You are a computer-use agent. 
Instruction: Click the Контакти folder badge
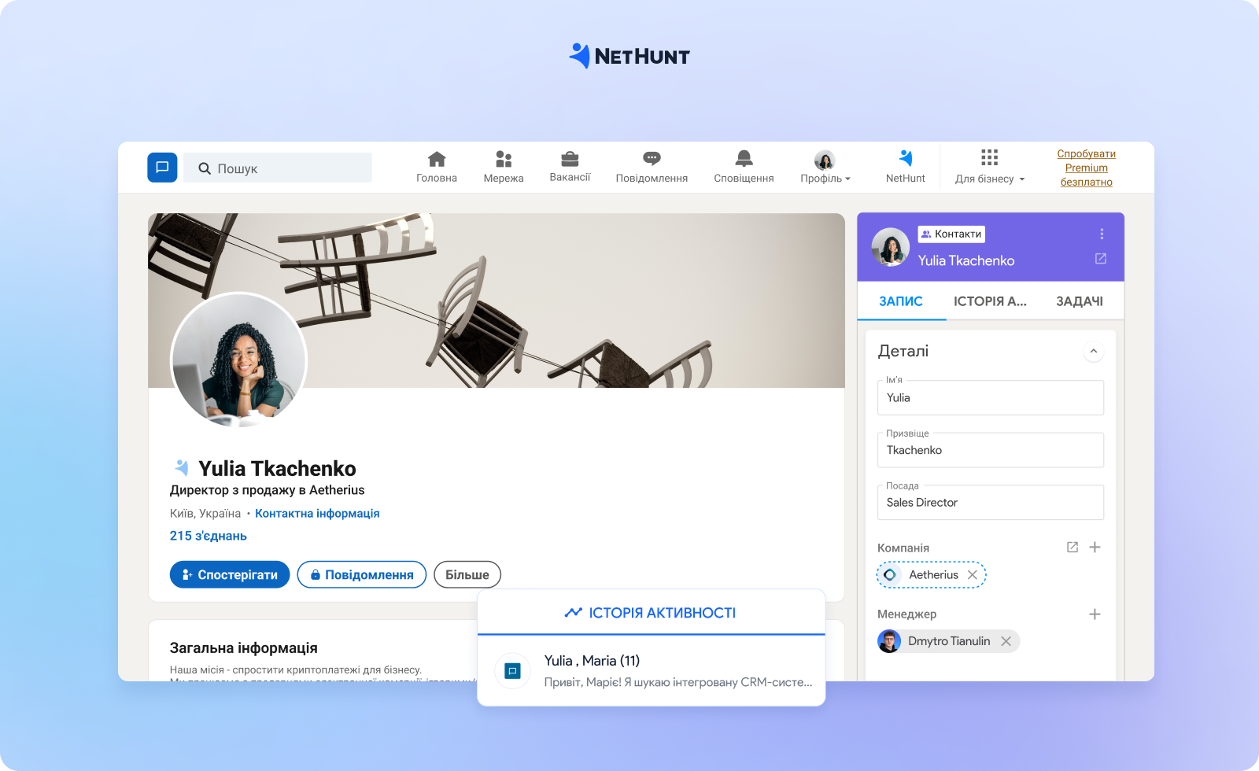tap(951, 234)
